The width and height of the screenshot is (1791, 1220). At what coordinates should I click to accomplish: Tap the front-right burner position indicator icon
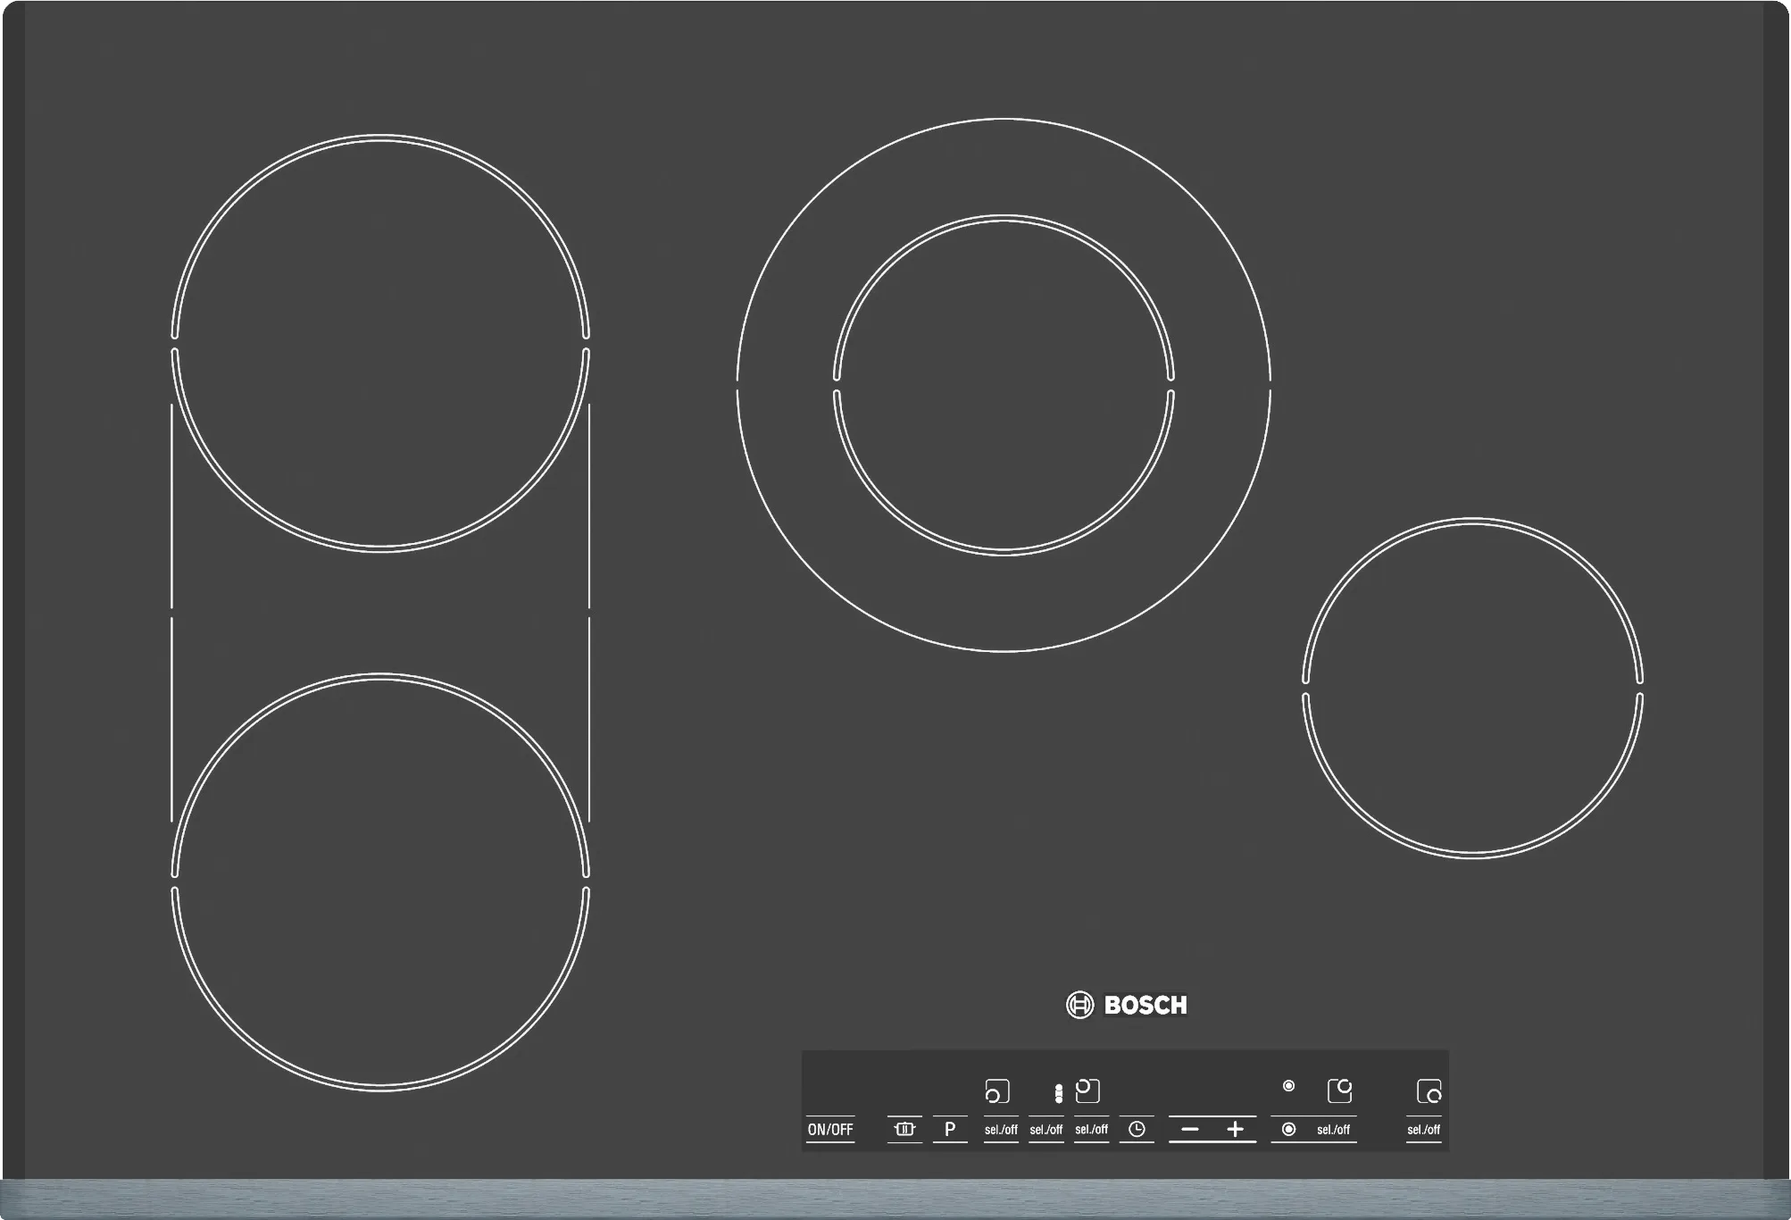click(1429, 1091)
